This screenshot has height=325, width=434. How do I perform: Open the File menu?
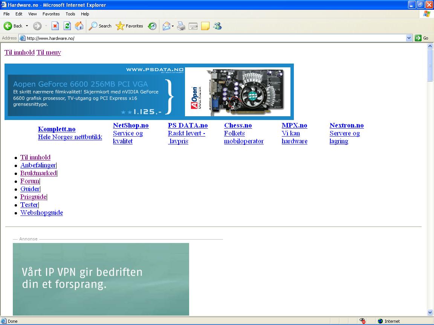click(x=6, y=14)
